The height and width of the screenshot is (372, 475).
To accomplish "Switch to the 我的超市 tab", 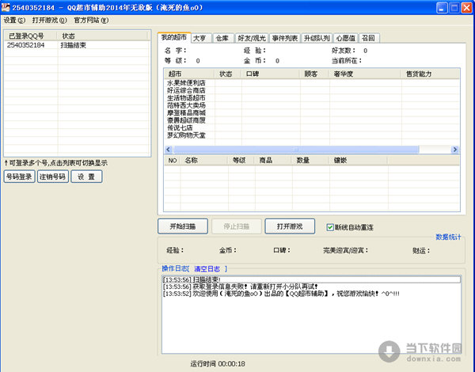I will coord(174,37).
